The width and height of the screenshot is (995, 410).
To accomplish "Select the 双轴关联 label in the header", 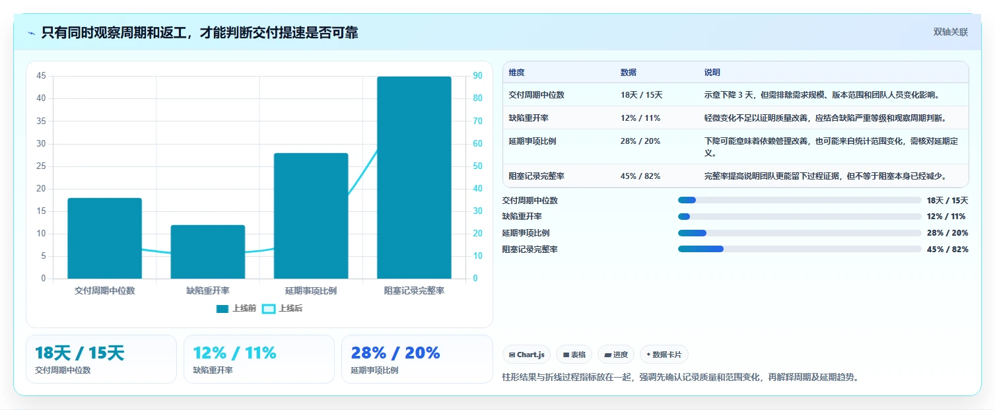I will (950, 32).
